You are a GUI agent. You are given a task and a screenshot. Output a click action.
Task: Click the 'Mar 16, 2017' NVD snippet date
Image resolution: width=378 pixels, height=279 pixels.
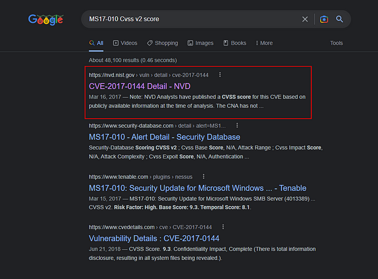coord(105,97)
